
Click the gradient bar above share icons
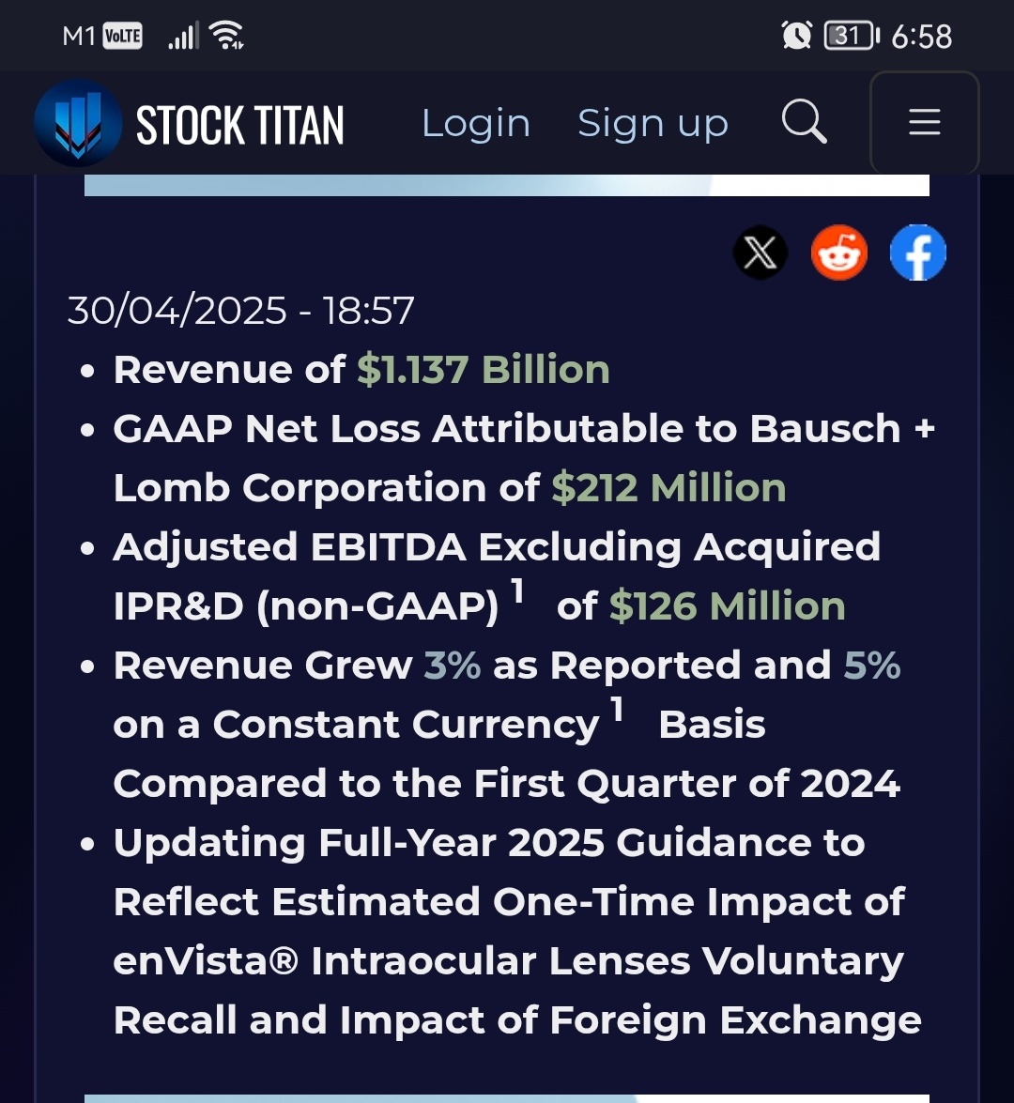click(507, 185)
